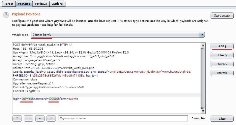The height and width of the screenshot is (125, 236).
Task: Click the Accept-Language header line
Action: click(36, 60)
